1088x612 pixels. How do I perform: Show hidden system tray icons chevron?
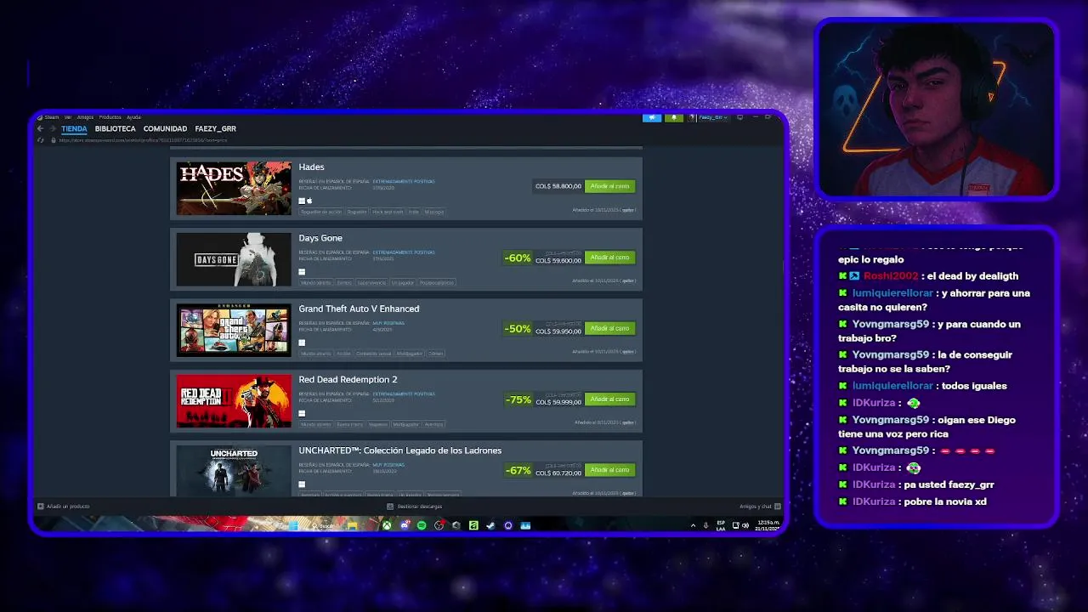(x=694, y=525)
